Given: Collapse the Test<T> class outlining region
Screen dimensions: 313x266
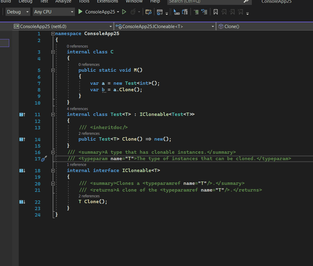Looking at the screenshot, I should point(53,114).
